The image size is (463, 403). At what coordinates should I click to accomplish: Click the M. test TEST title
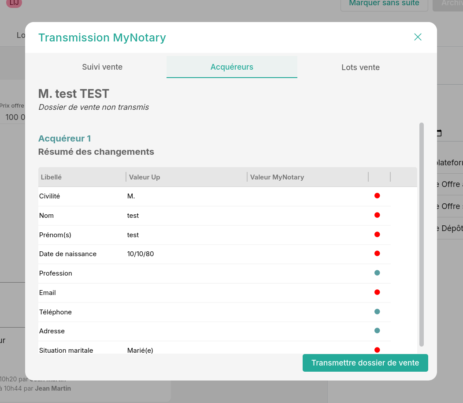click(x=74, y=93)
